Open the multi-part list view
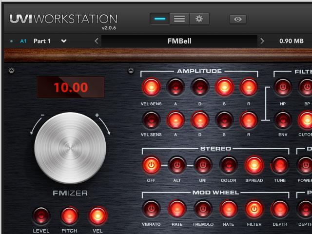Screen dimensions: 312x234 (179, 19)
